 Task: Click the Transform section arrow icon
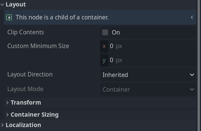tap(8, 103)
